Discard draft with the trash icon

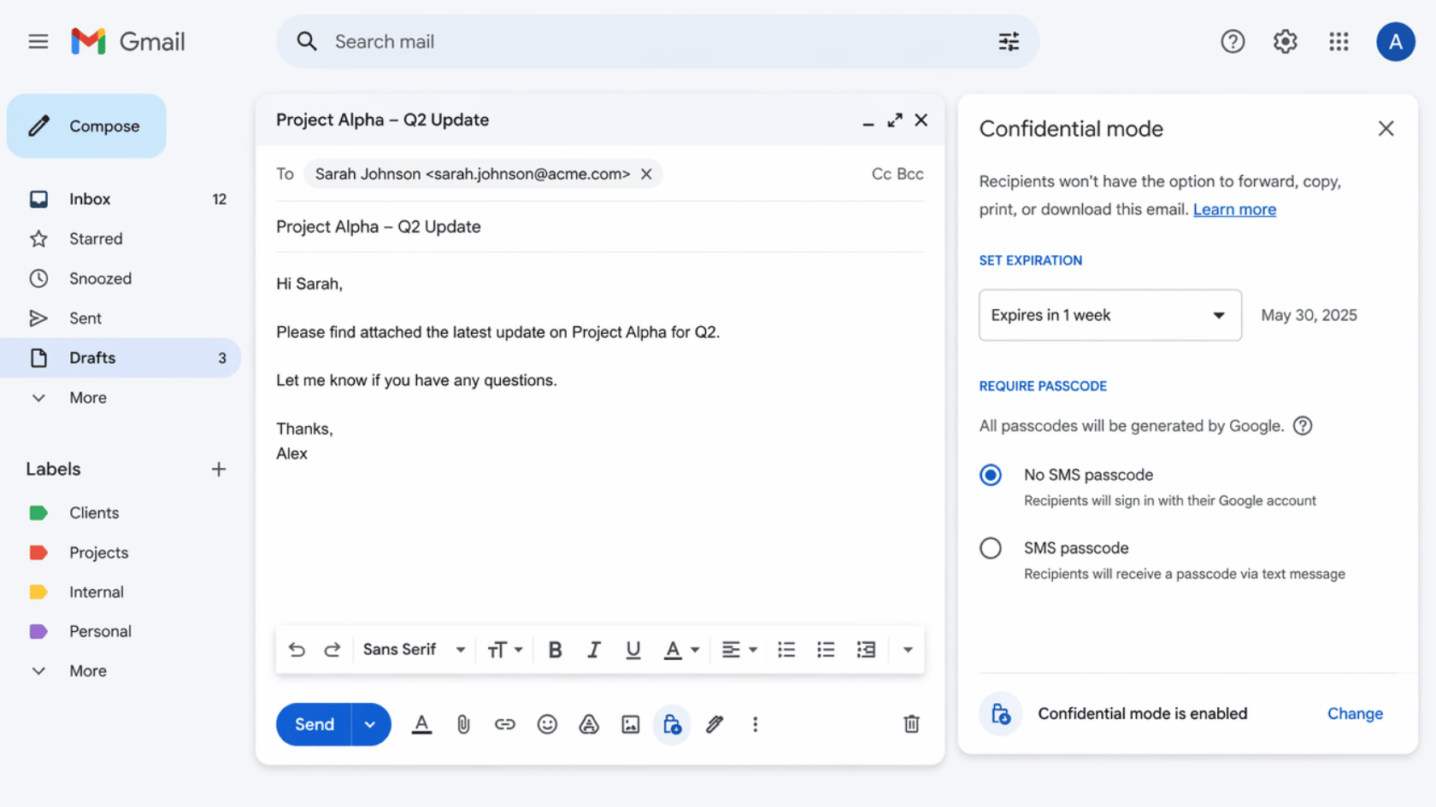(911, 724)
